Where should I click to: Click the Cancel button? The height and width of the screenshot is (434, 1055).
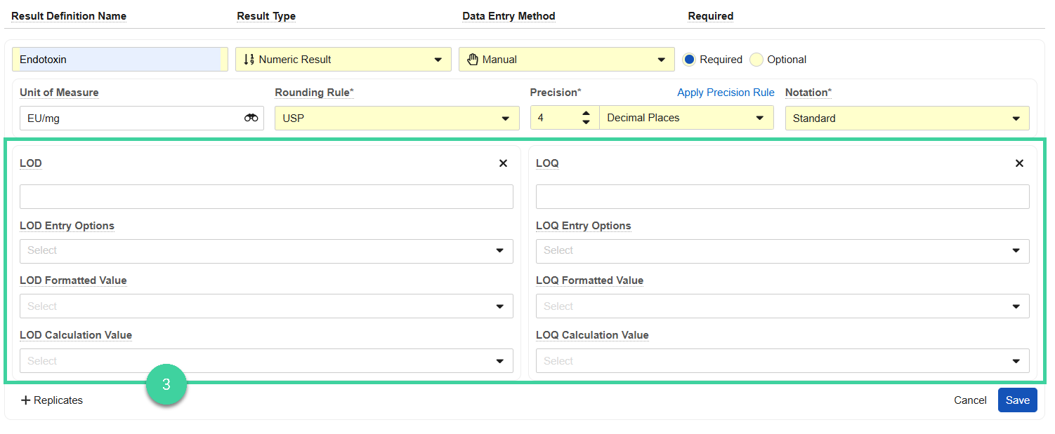click(x=969, y=400)
